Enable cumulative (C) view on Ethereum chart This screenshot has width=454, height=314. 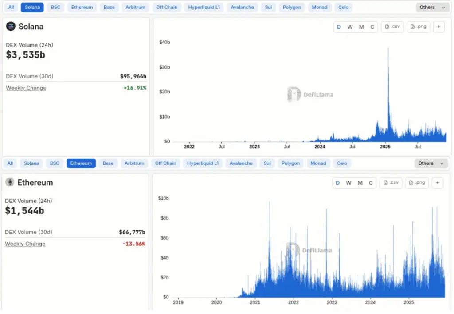tap(371, 183)
